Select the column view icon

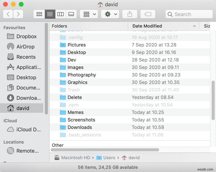(x=60, y=14)
